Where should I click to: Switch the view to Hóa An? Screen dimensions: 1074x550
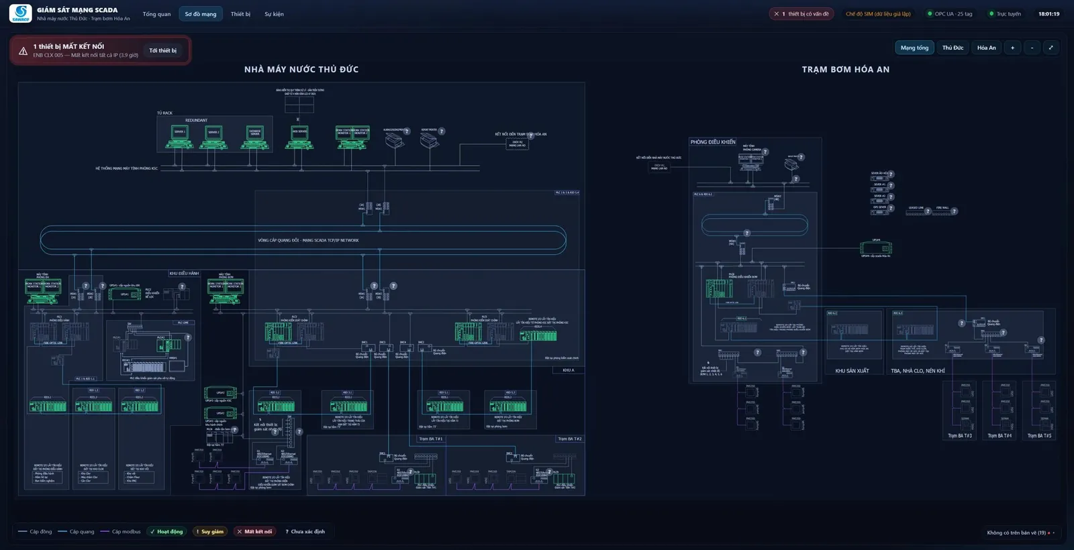[x=986, y=48]
